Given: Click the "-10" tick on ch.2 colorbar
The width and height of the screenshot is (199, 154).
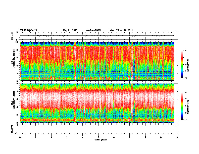Looking at the screenshot, I should tap(186, 120).
